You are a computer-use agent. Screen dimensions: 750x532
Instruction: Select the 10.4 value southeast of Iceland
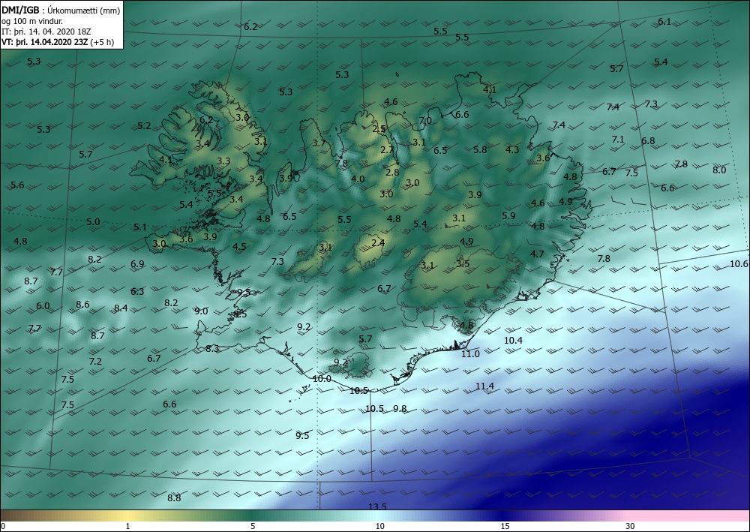click(x=513, y=340)
